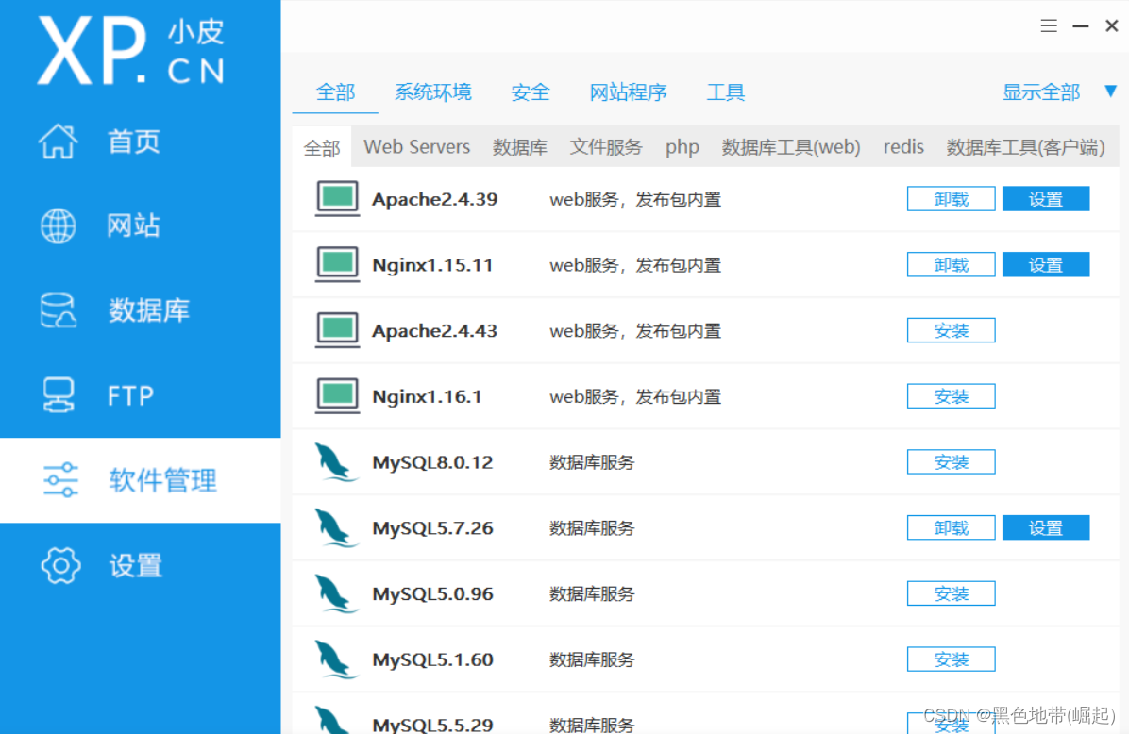Select the MySQL5.7.26 name text

(432, 528)
